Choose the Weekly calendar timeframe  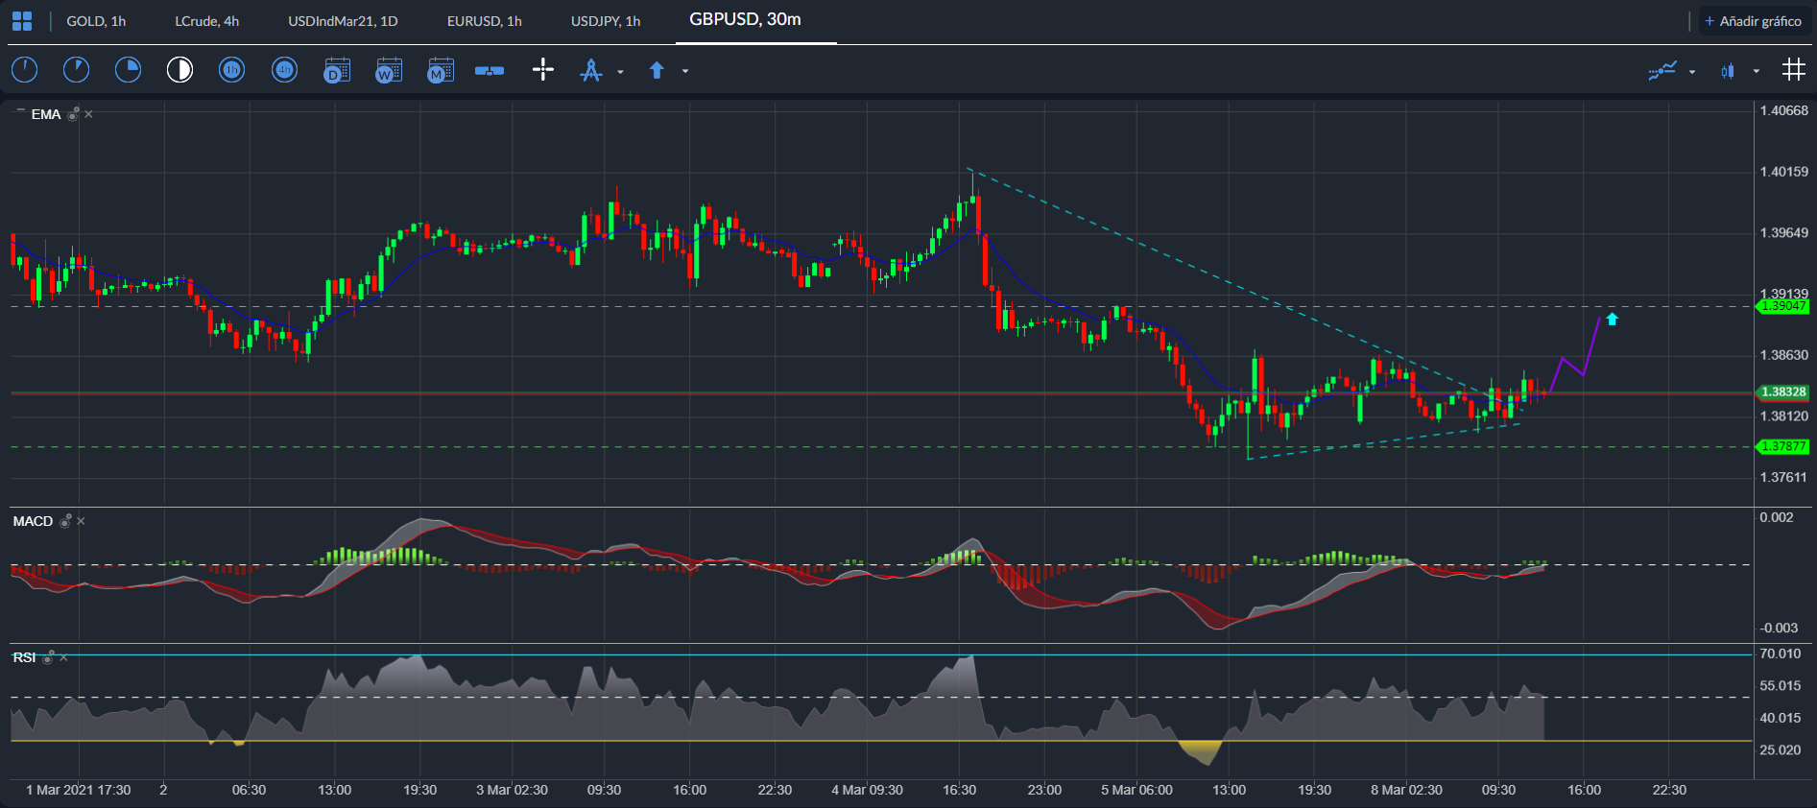(x=389, y=70)
